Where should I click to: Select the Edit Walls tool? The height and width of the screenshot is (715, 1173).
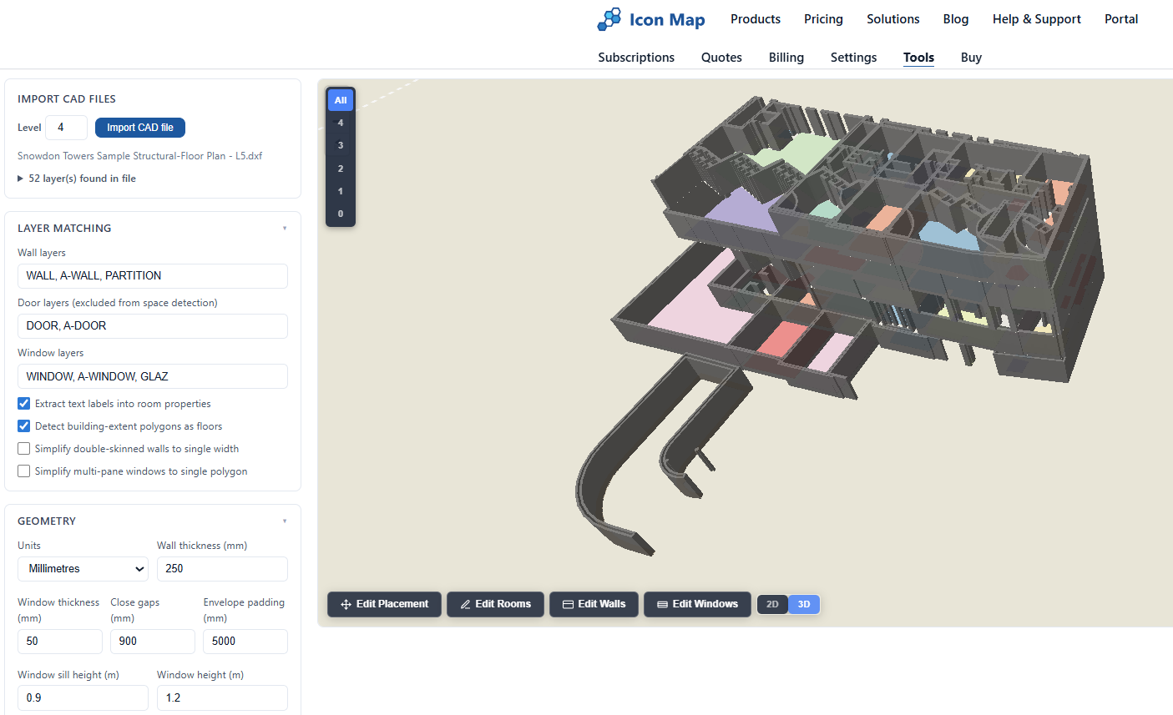coord(594,604)
